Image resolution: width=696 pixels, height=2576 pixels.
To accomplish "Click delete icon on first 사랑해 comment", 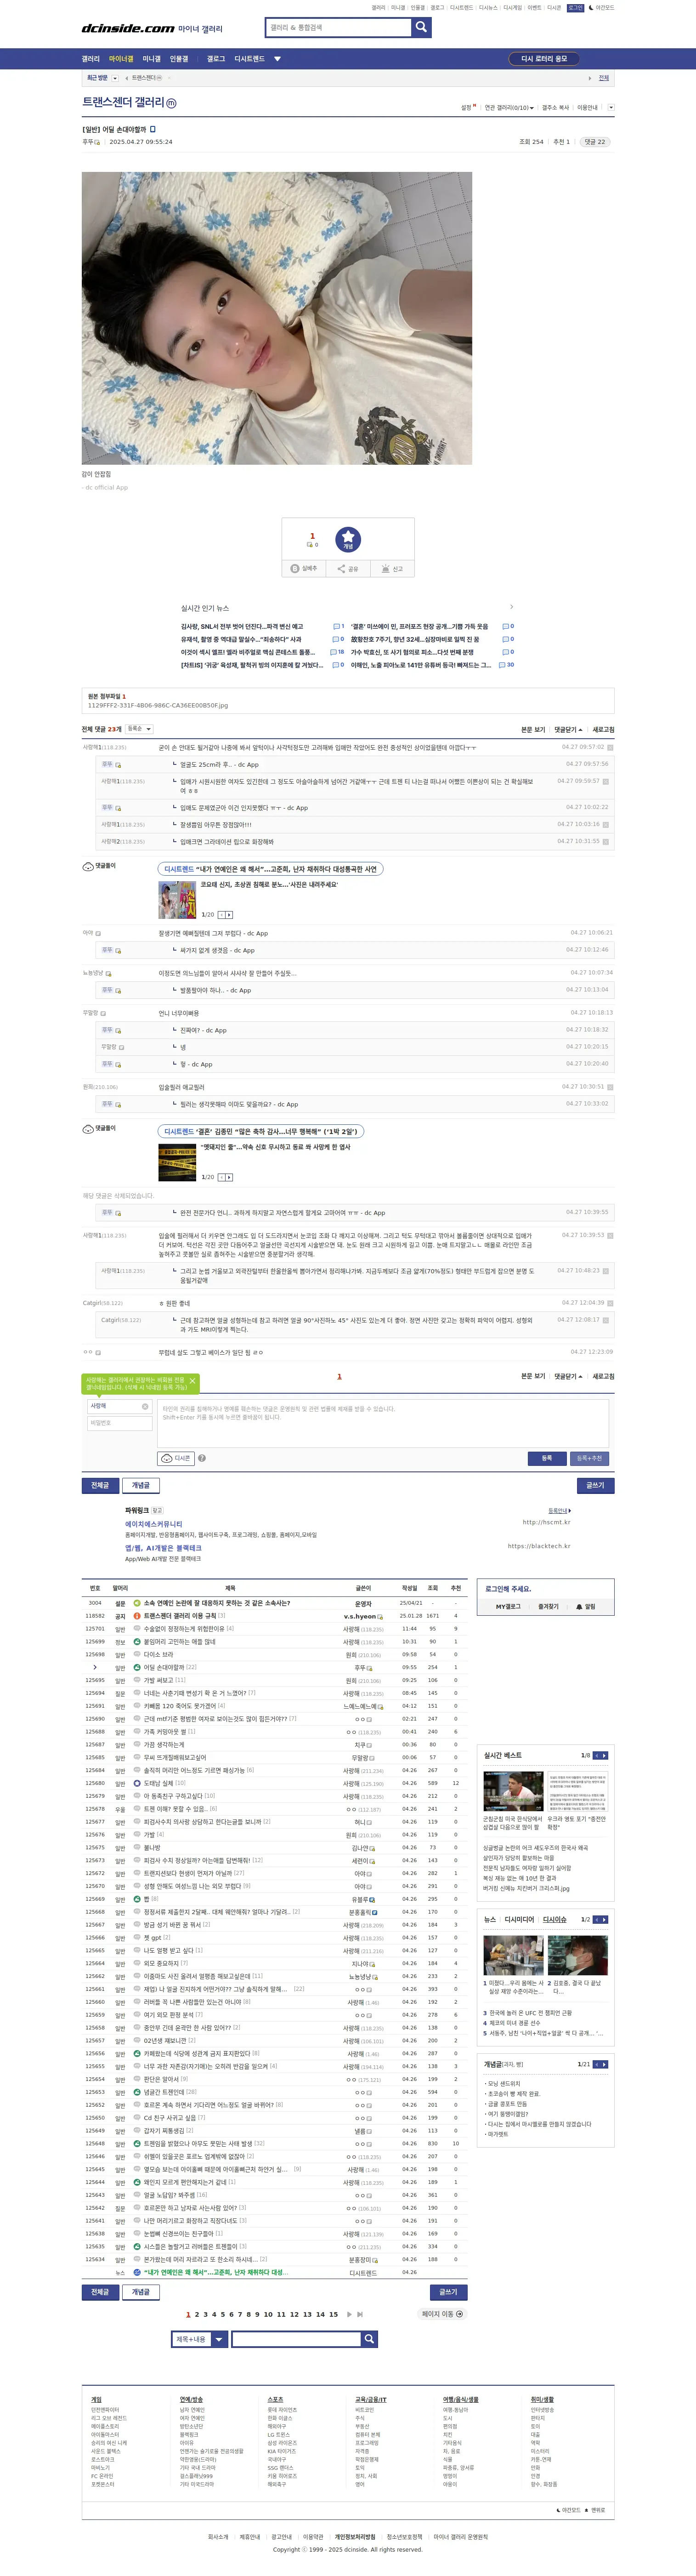I will 610,747.
